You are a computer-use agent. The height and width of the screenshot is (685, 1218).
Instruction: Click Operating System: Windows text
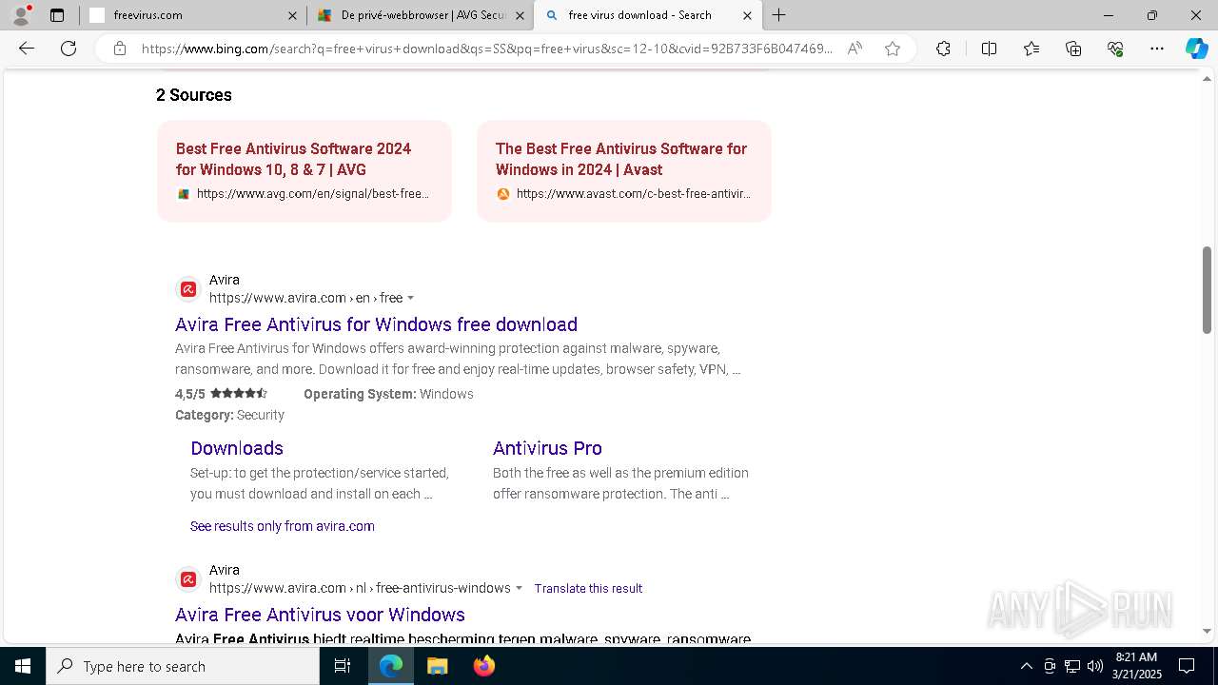[x=388, y=394]
